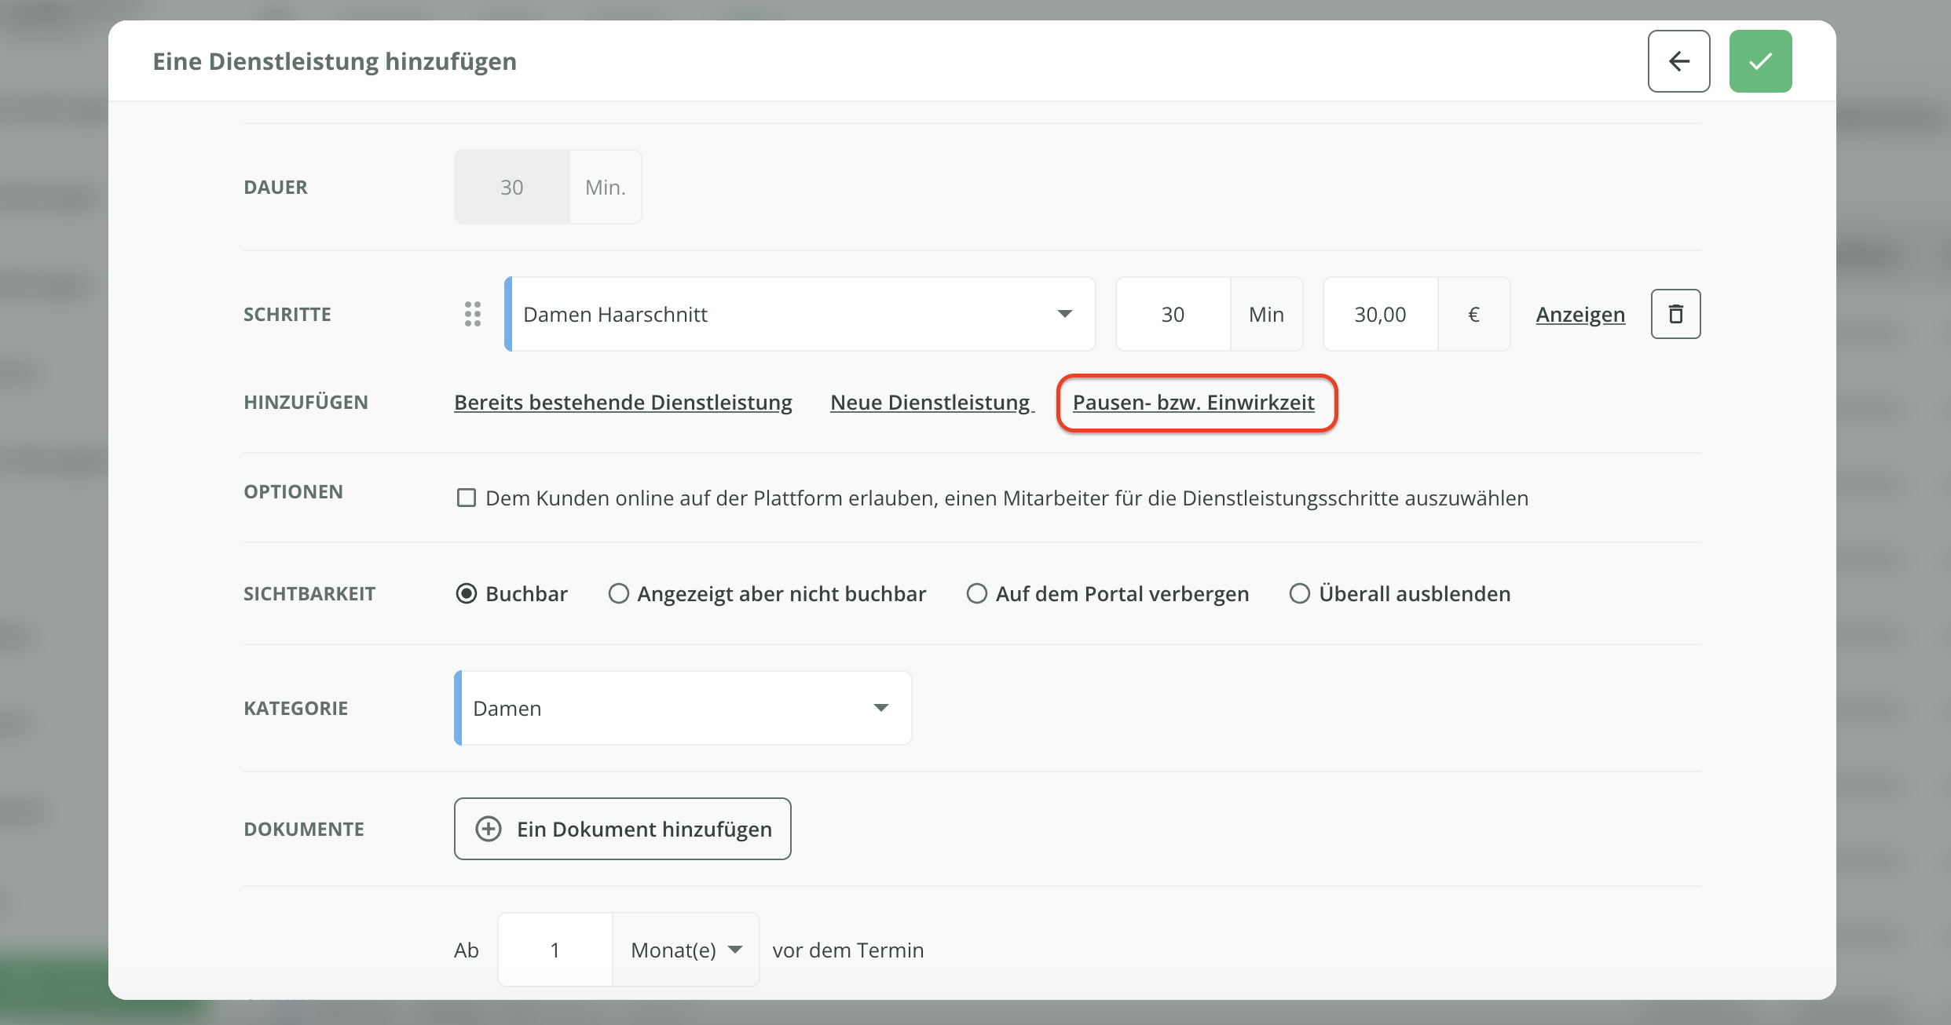Click Bereits bestehende Dienstleistung link
Screen dimensions: 1951x1025
pyautogui.click(x=623, y=402)
